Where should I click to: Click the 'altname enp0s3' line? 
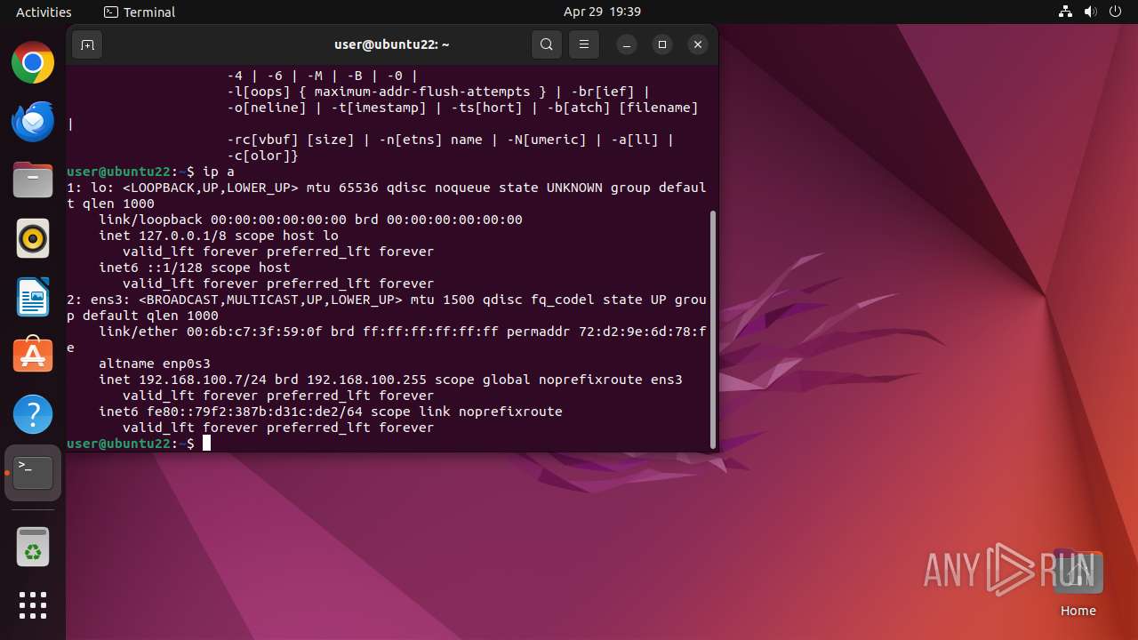[x=155, y=364]
